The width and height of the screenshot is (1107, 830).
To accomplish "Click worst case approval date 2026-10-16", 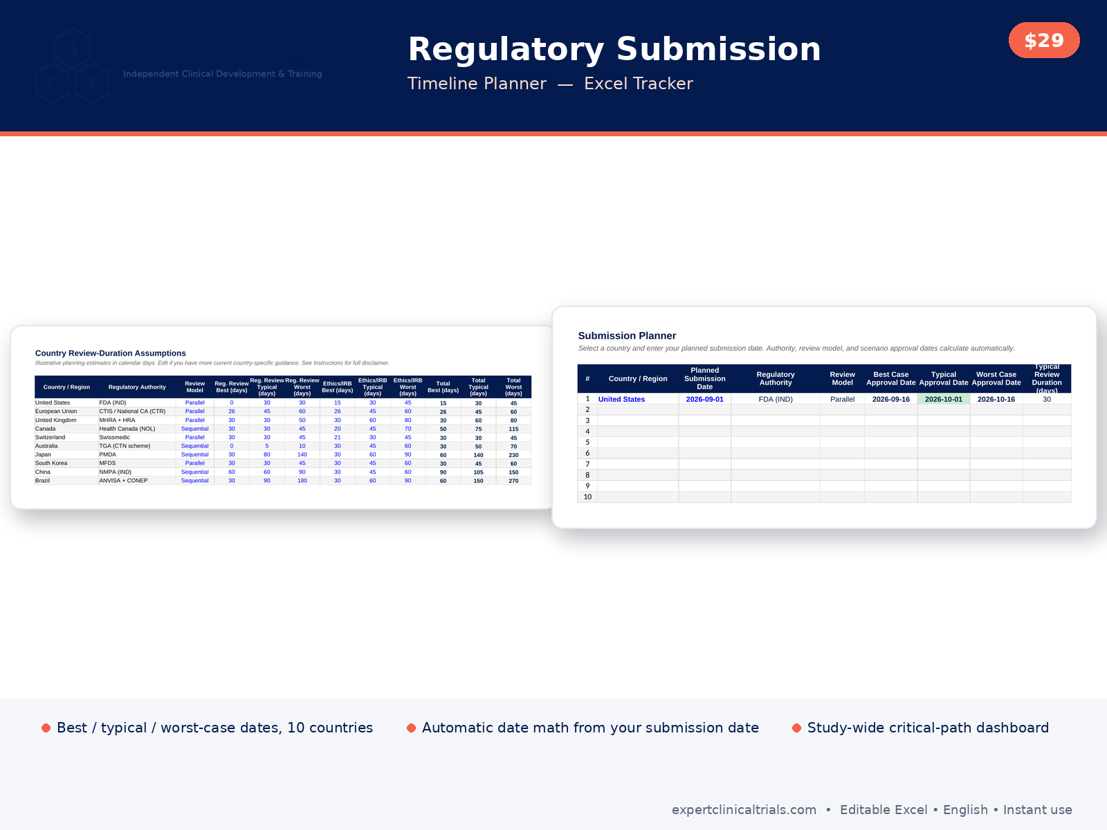I will [996, 399].
